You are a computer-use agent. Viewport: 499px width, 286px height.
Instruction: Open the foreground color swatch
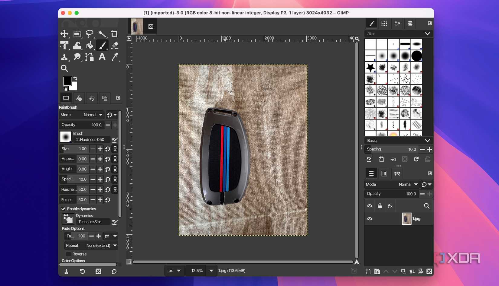tap(67, 81)
